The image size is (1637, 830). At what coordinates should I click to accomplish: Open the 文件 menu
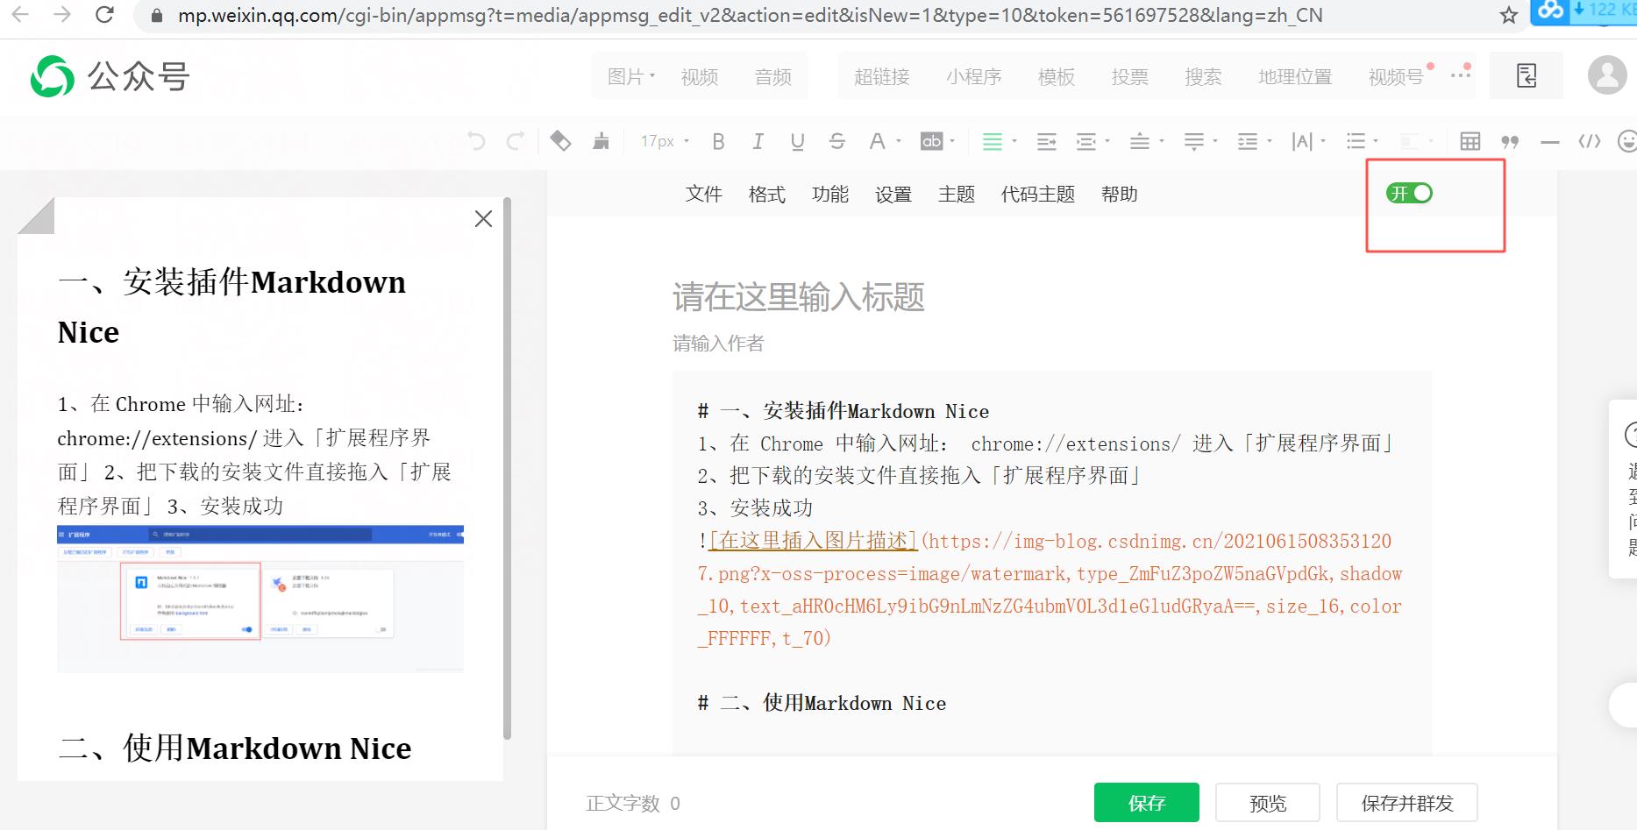704,194
